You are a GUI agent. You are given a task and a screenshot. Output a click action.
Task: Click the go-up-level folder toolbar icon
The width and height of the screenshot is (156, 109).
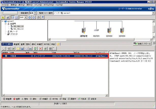coord(3,17)
